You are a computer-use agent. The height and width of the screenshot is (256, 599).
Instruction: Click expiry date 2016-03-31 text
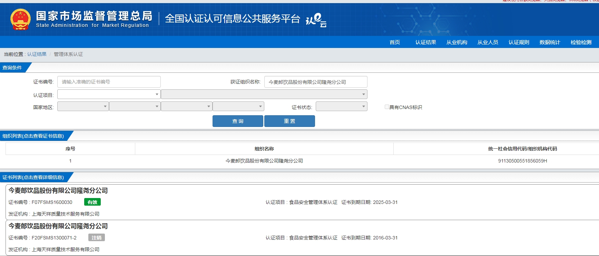point(385,238)
